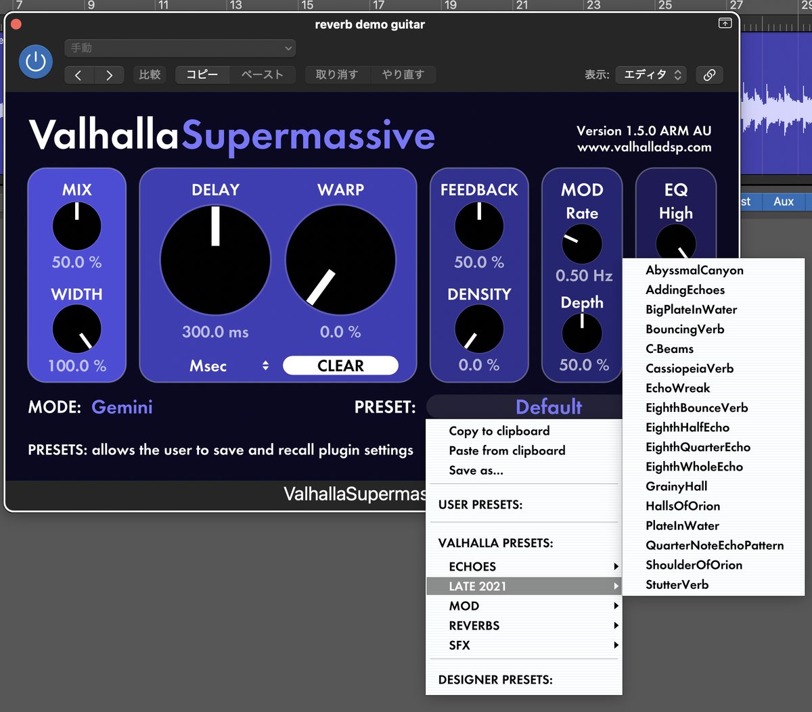Open the Msec delay unit selector
The width and height of the screenshot is (812, 712).
229,366
